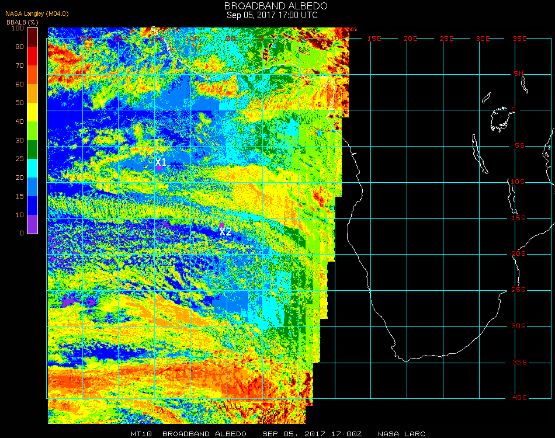Click 'SEP 05, 2017 17:00Z' in the footer
This screenshot has width=555, height=438.
pos(312,434)
